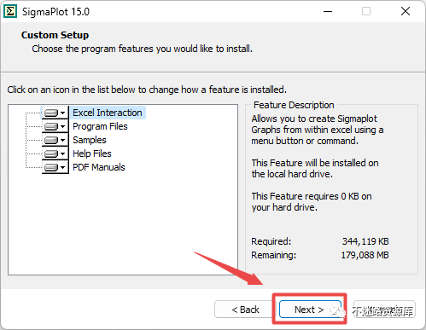Select the Program Files feature label
Screen dimensions: 426x330
(x=100, y=126)
